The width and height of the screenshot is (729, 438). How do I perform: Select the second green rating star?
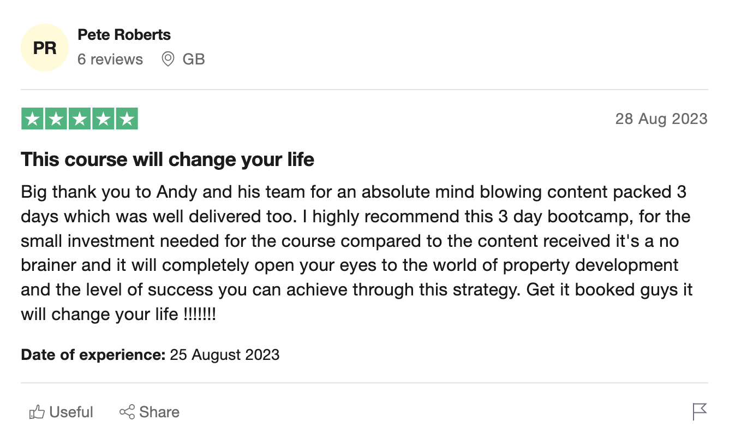coord(56,119)
